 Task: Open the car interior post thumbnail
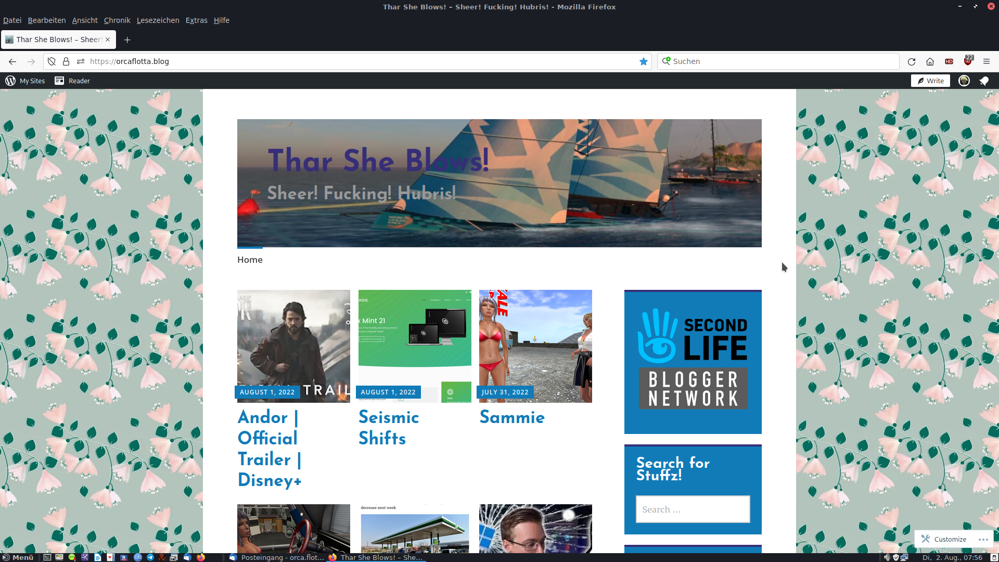click(x=293, y=528)
